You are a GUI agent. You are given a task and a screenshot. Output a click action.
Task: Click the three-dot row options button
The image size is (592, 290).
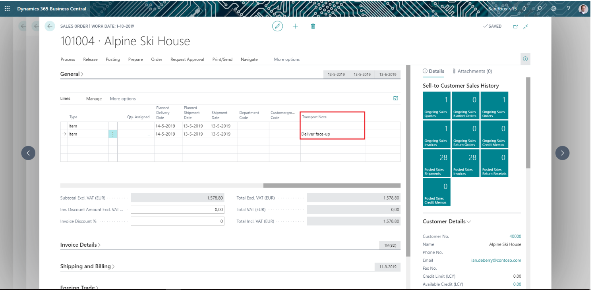point(113,134)
